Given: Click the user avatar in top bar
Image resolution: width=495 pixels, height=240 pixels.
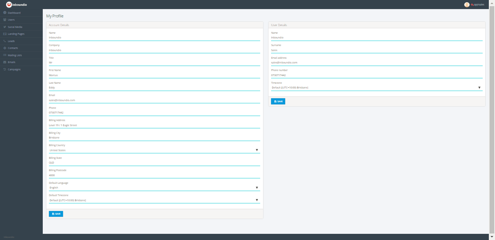Looking at the screenshot, I should click(467, 5).
